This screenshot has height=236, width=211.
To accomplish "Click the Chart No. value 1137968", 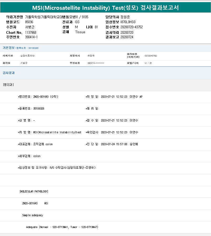I will (x=31, y=32).
